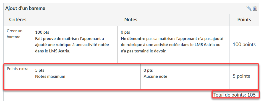
Task: Select the Notes maximum rating text
Action: pyautogui.click(x=50, y=76)
